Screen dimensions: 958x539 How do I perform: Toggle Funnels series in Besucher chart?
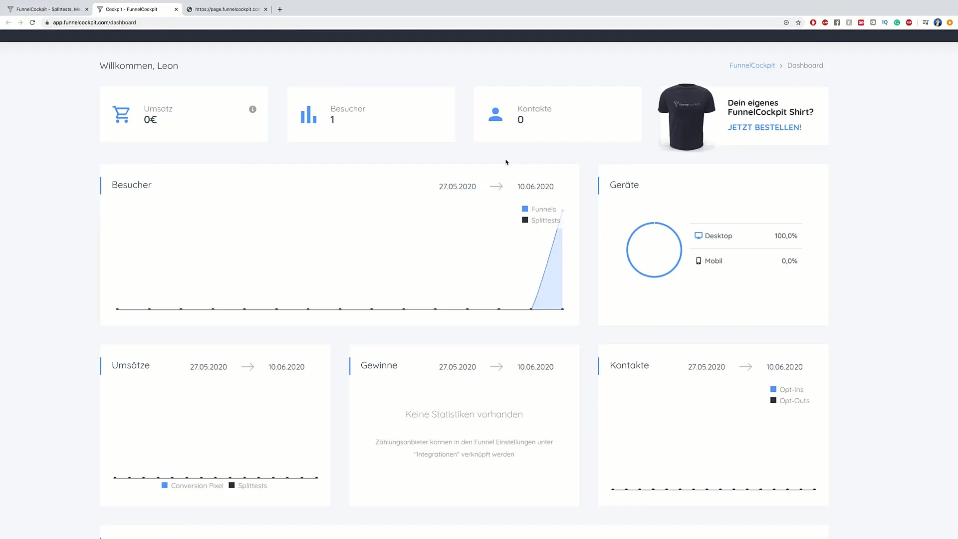pyautogui.click(x=539, y=209)
